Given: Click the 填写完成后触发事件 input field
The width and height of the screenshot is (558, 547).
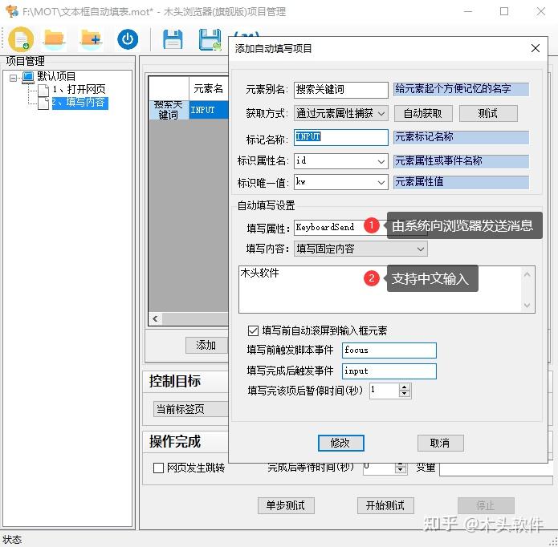Looking at the screenshot, I should tap(389, 371).
